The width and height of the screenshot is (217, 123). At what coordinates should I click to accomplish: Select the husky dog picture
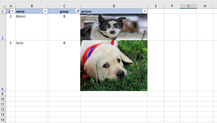pyautogui.click(x=114, y=27)
